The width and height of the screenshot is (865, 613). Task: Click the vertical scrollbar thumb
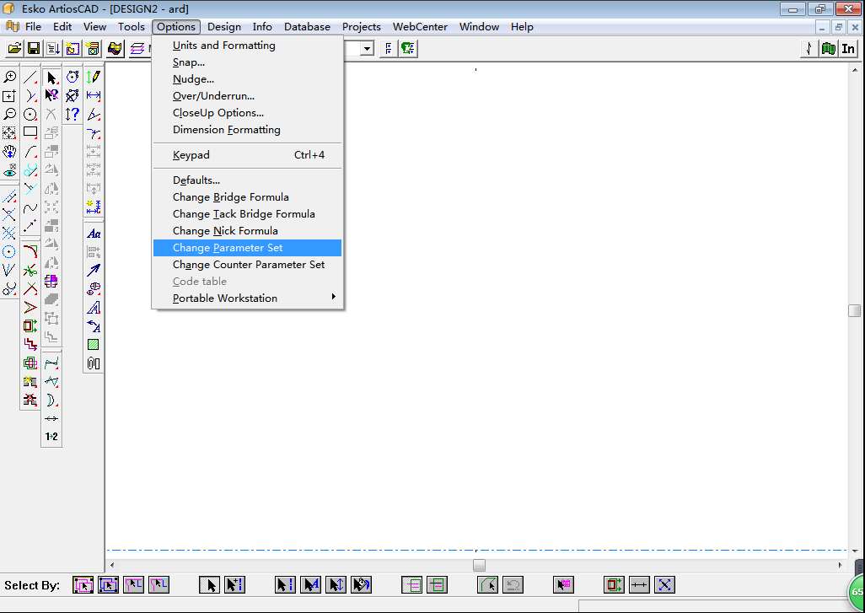[855, 310]
